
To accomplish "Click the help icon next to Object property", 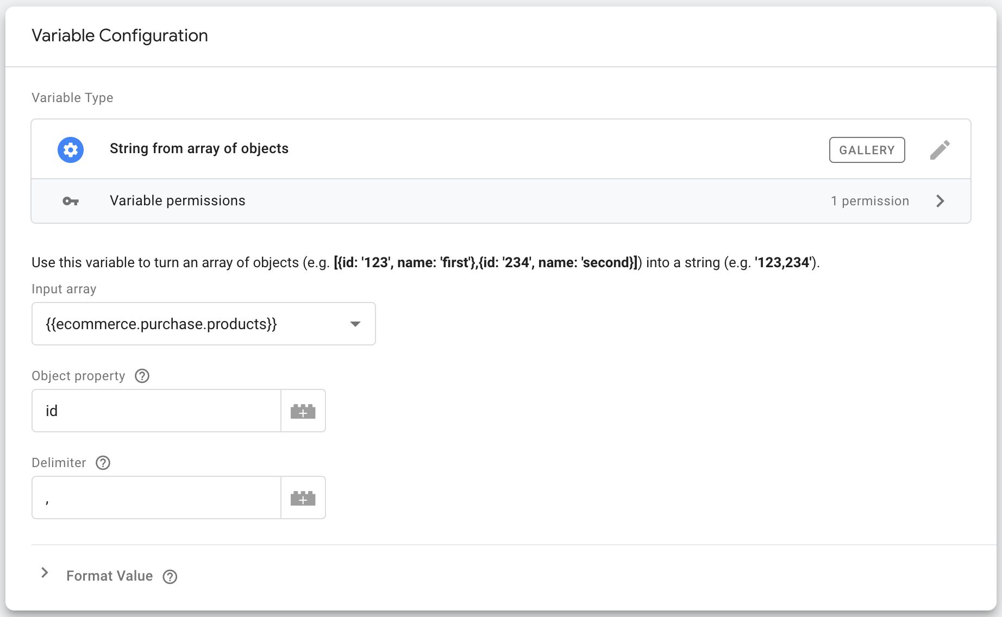I will (141, 375).
